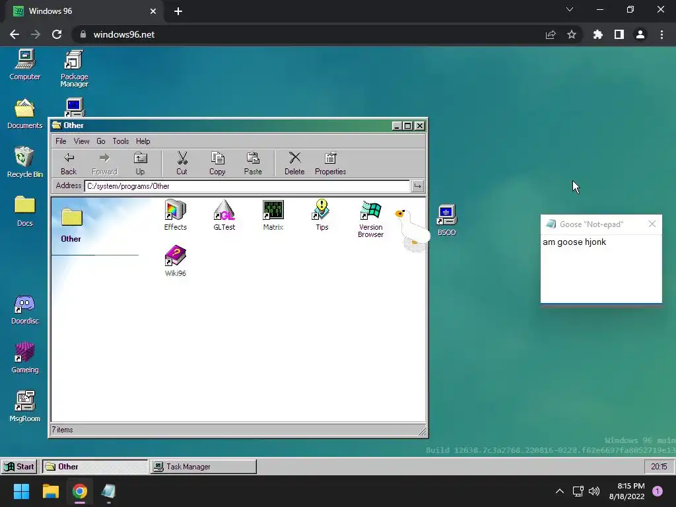This screenshot has width=676, height=507.
Task: Select the Version Browser icon
Action: click(x=371, y=219)
